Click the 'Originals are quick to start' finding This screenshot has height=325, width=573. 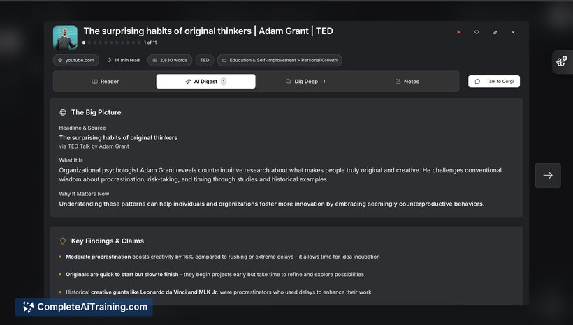coord(215,274)
